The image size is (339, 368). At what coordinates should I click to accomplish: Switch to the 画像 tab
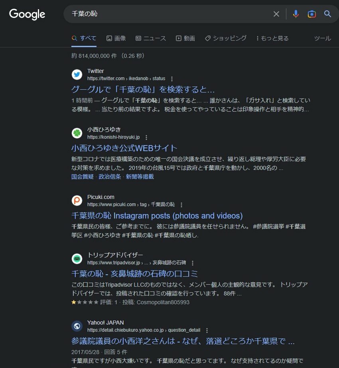(x=116, y=38)
